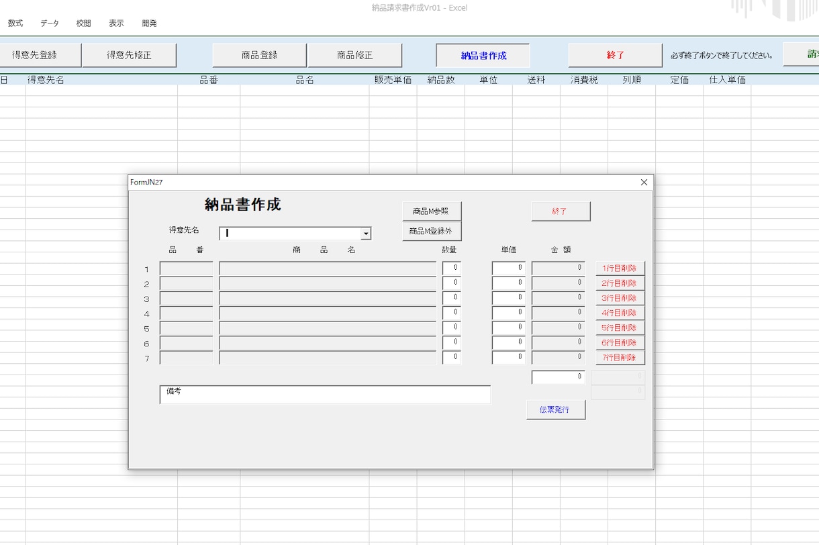Click the red 終了 button on the worksheet
This screenshot has height=545, width=819.
pyautogui.click(x=616, y=55)
